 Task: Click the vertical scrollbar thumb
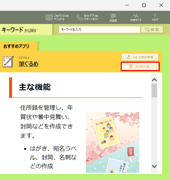click(154, 91)
